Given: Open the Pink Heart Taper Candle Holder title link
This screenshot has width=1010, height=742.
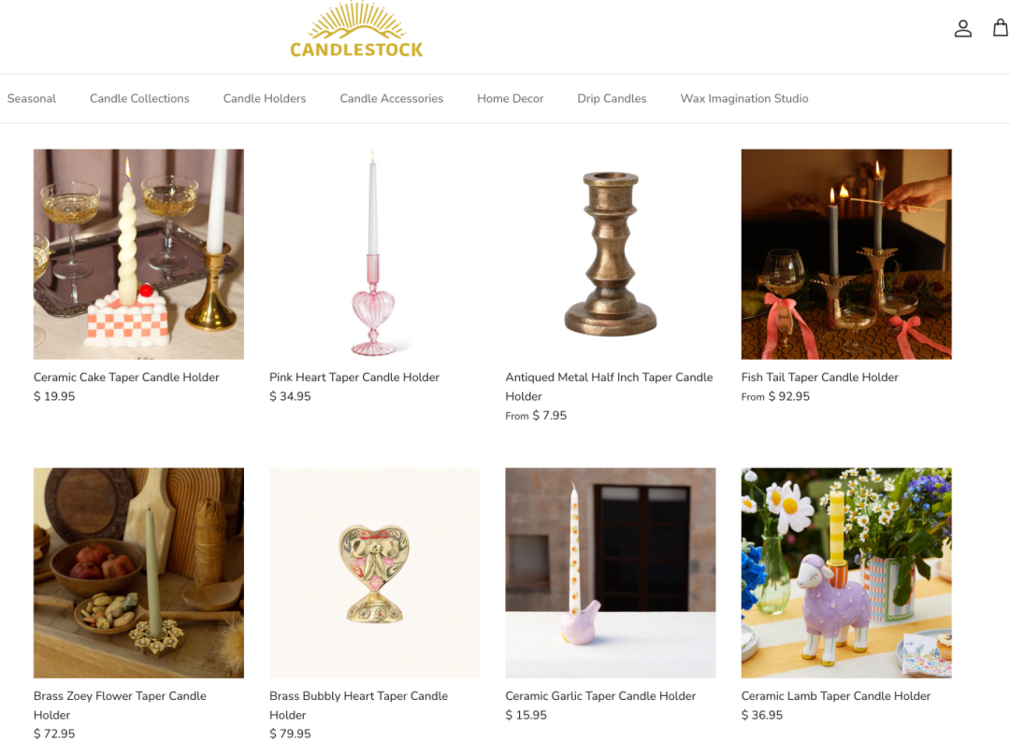Looking at the screenshot, I should coord(354,378).
